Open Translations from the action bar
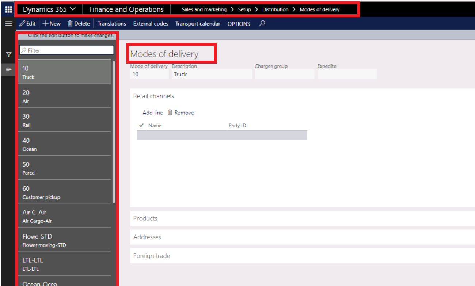The image size is (475, 286). point(112,23)
